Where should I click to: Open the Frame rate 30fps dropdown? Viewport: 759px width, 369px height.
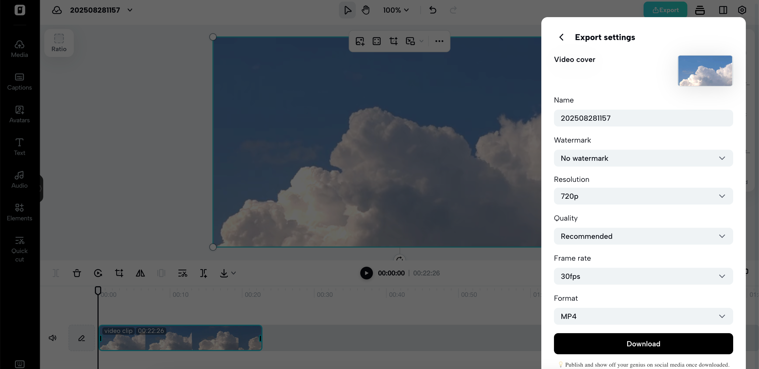tap(643, 276)
